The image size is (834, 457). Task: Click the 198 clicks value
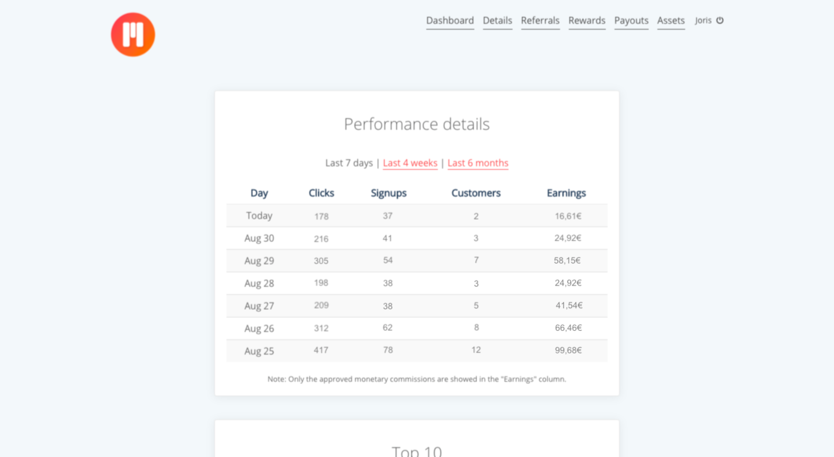(x=321, y=283)
